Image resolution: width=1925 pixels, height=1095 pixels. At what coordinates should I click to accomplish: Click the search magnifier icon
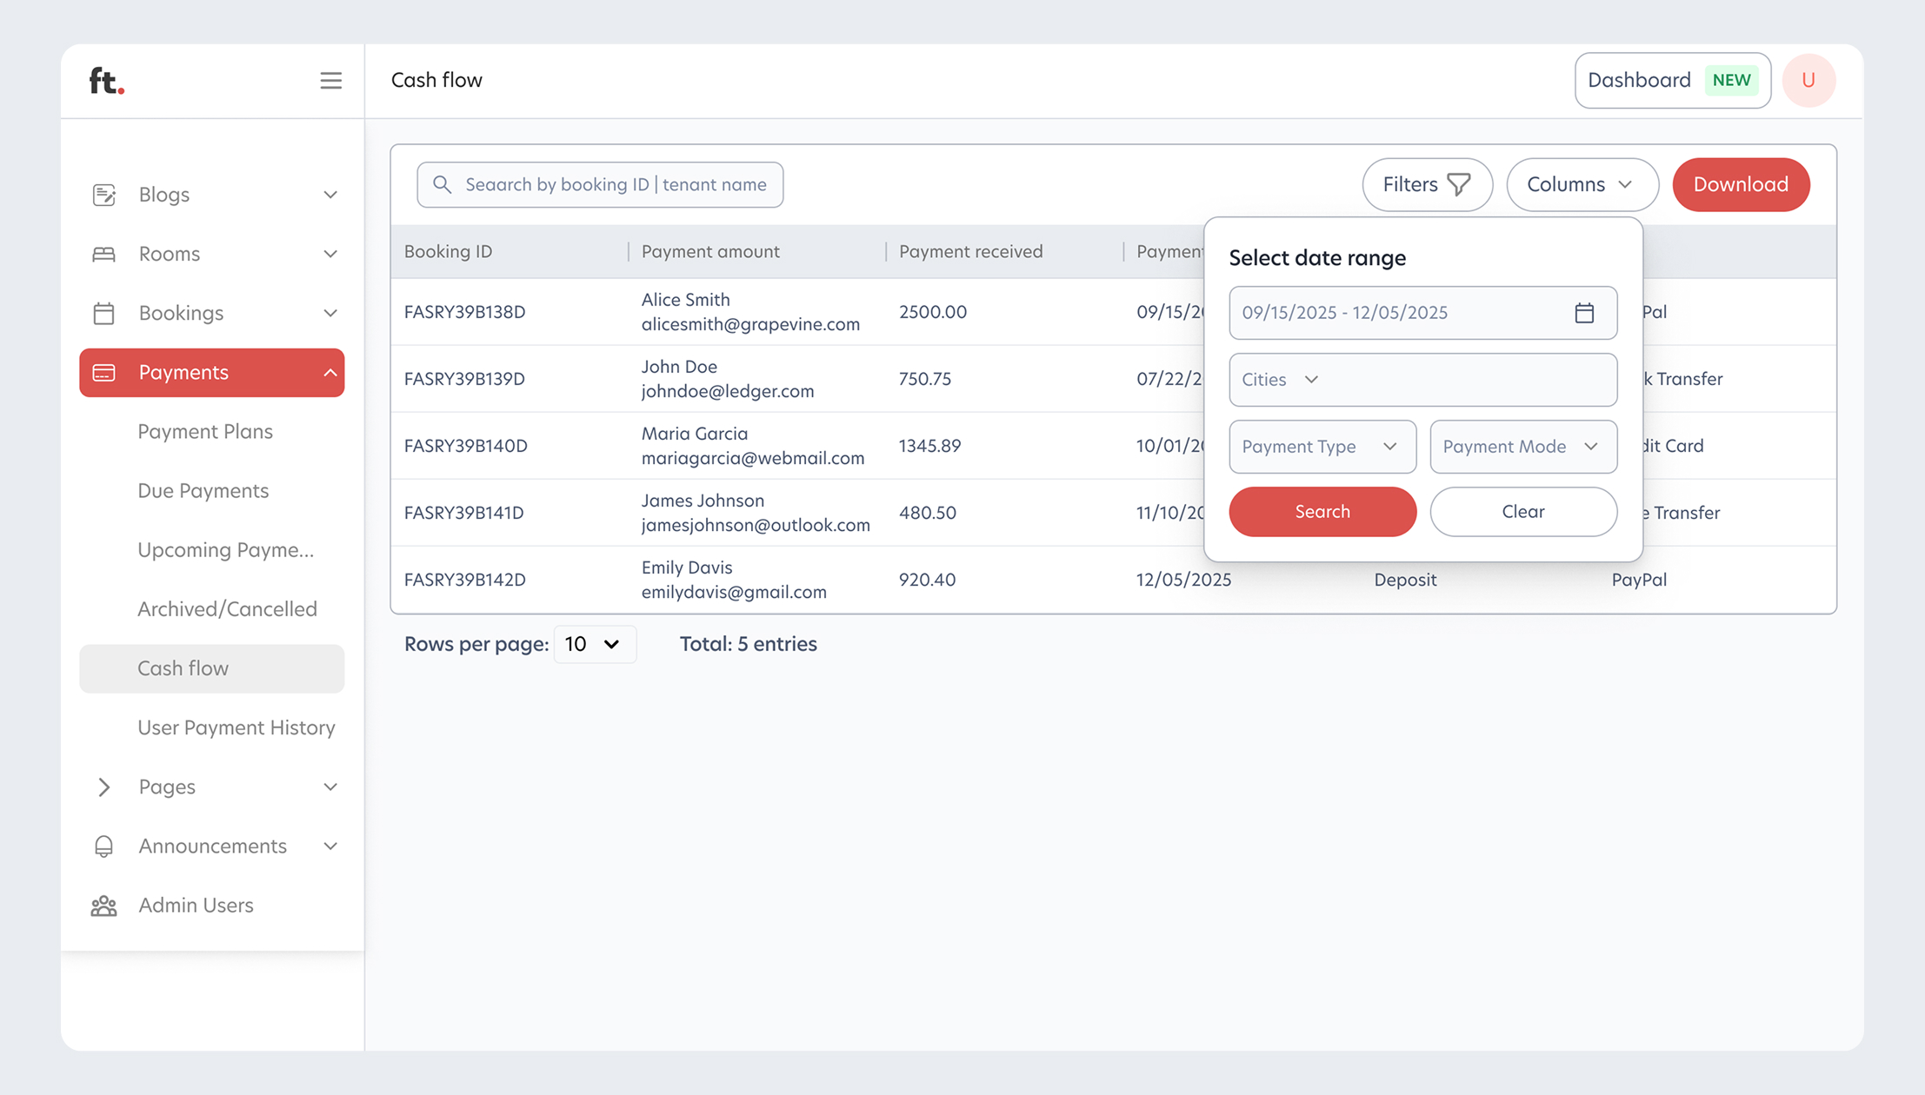click(442, 184)
